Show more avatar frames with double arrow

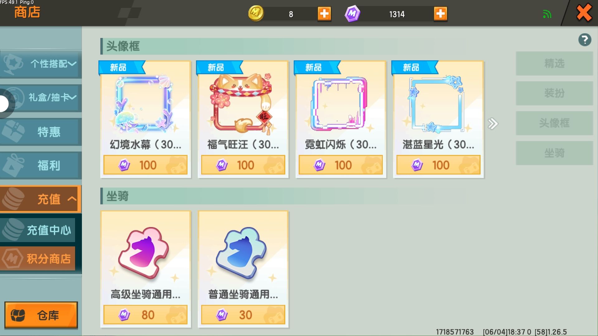tap(493, 124)
